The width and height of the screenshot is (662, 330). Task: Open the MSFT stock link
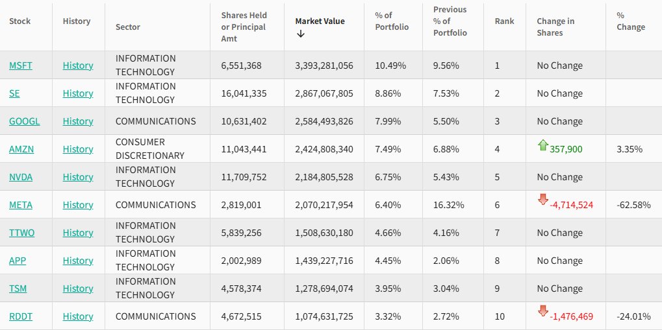pyautogui.click(x=19, y=65)
